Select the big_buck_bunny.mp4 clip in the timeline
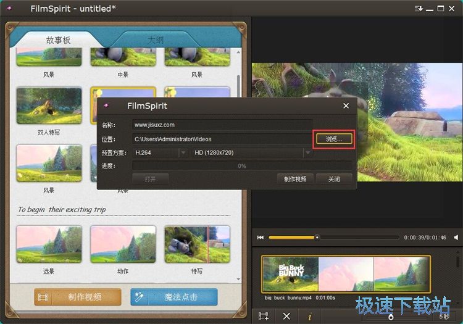The height and width of the screenshot is (324, 463). tap(346, 275)
